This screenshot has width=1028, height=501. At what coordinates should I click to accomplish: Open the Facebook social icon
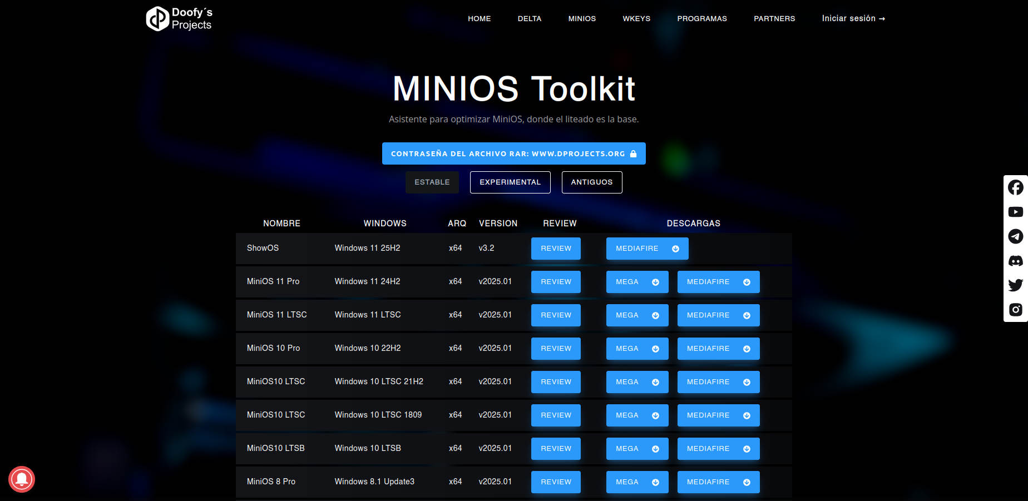coord(1015,188)
